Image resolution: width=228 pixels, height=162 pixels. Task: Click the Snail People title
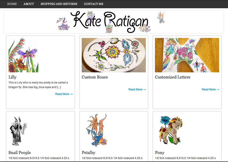20,153
